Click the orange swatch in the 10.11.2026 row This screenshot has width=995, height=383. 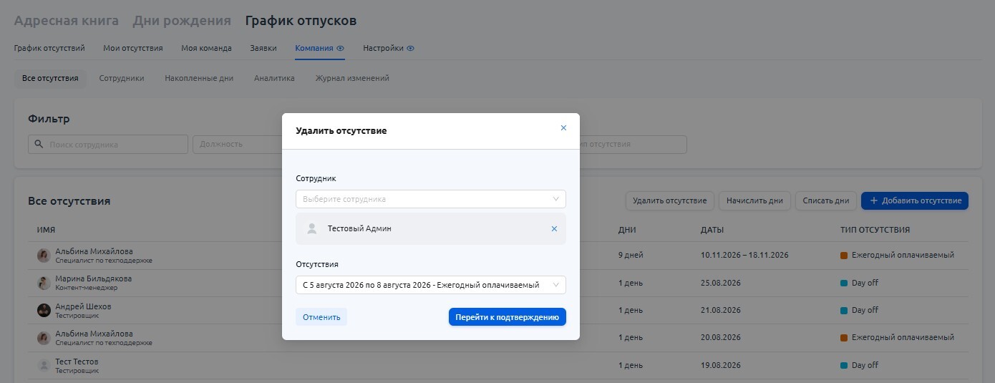[844, 256]
